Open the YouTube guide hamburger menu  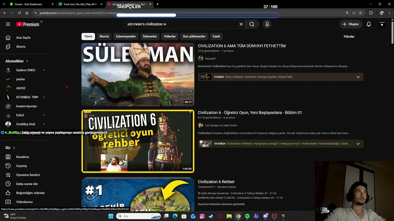tap(8, 24)
